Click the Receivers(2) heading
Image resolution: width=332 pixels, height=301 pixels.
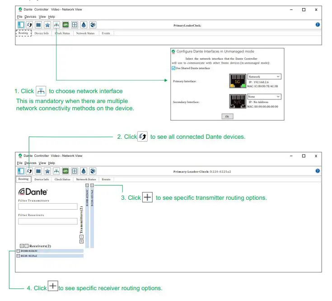click(40, 246)
